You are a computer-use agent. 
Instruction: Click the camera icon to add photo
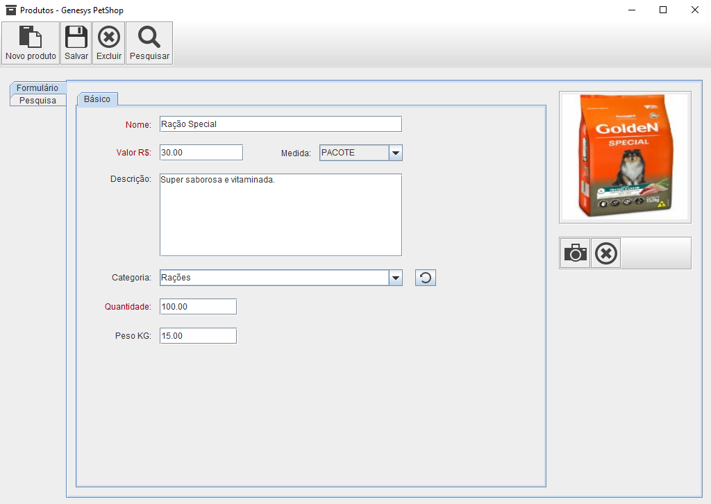576,253
